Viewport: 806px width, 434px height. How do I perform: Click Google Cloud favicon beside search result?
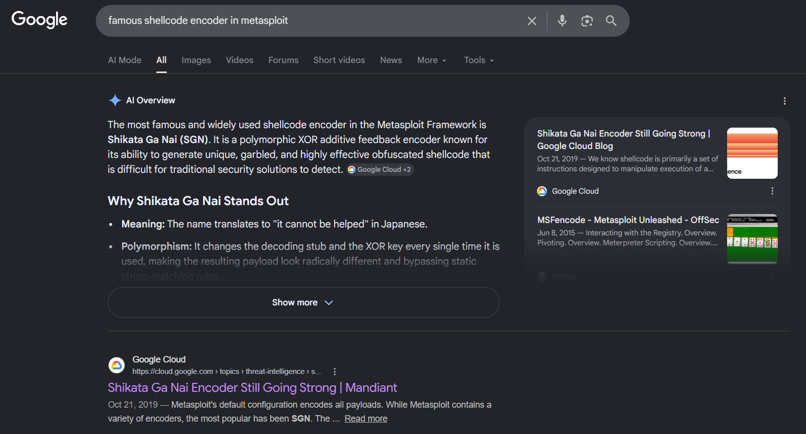(117, 365)
